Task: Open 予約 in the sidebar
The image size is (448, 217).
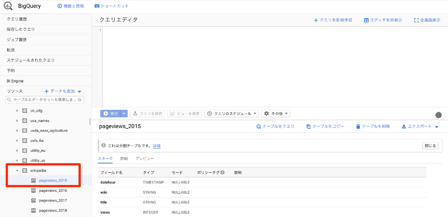Action: (46, 70)
